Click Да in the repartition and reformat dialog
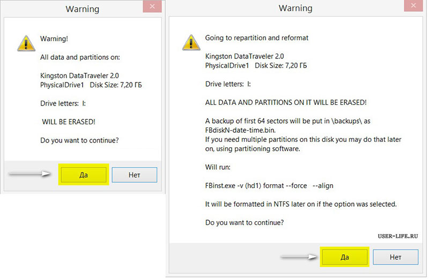This screenshot has height=279, width=429. coord(345,257)
